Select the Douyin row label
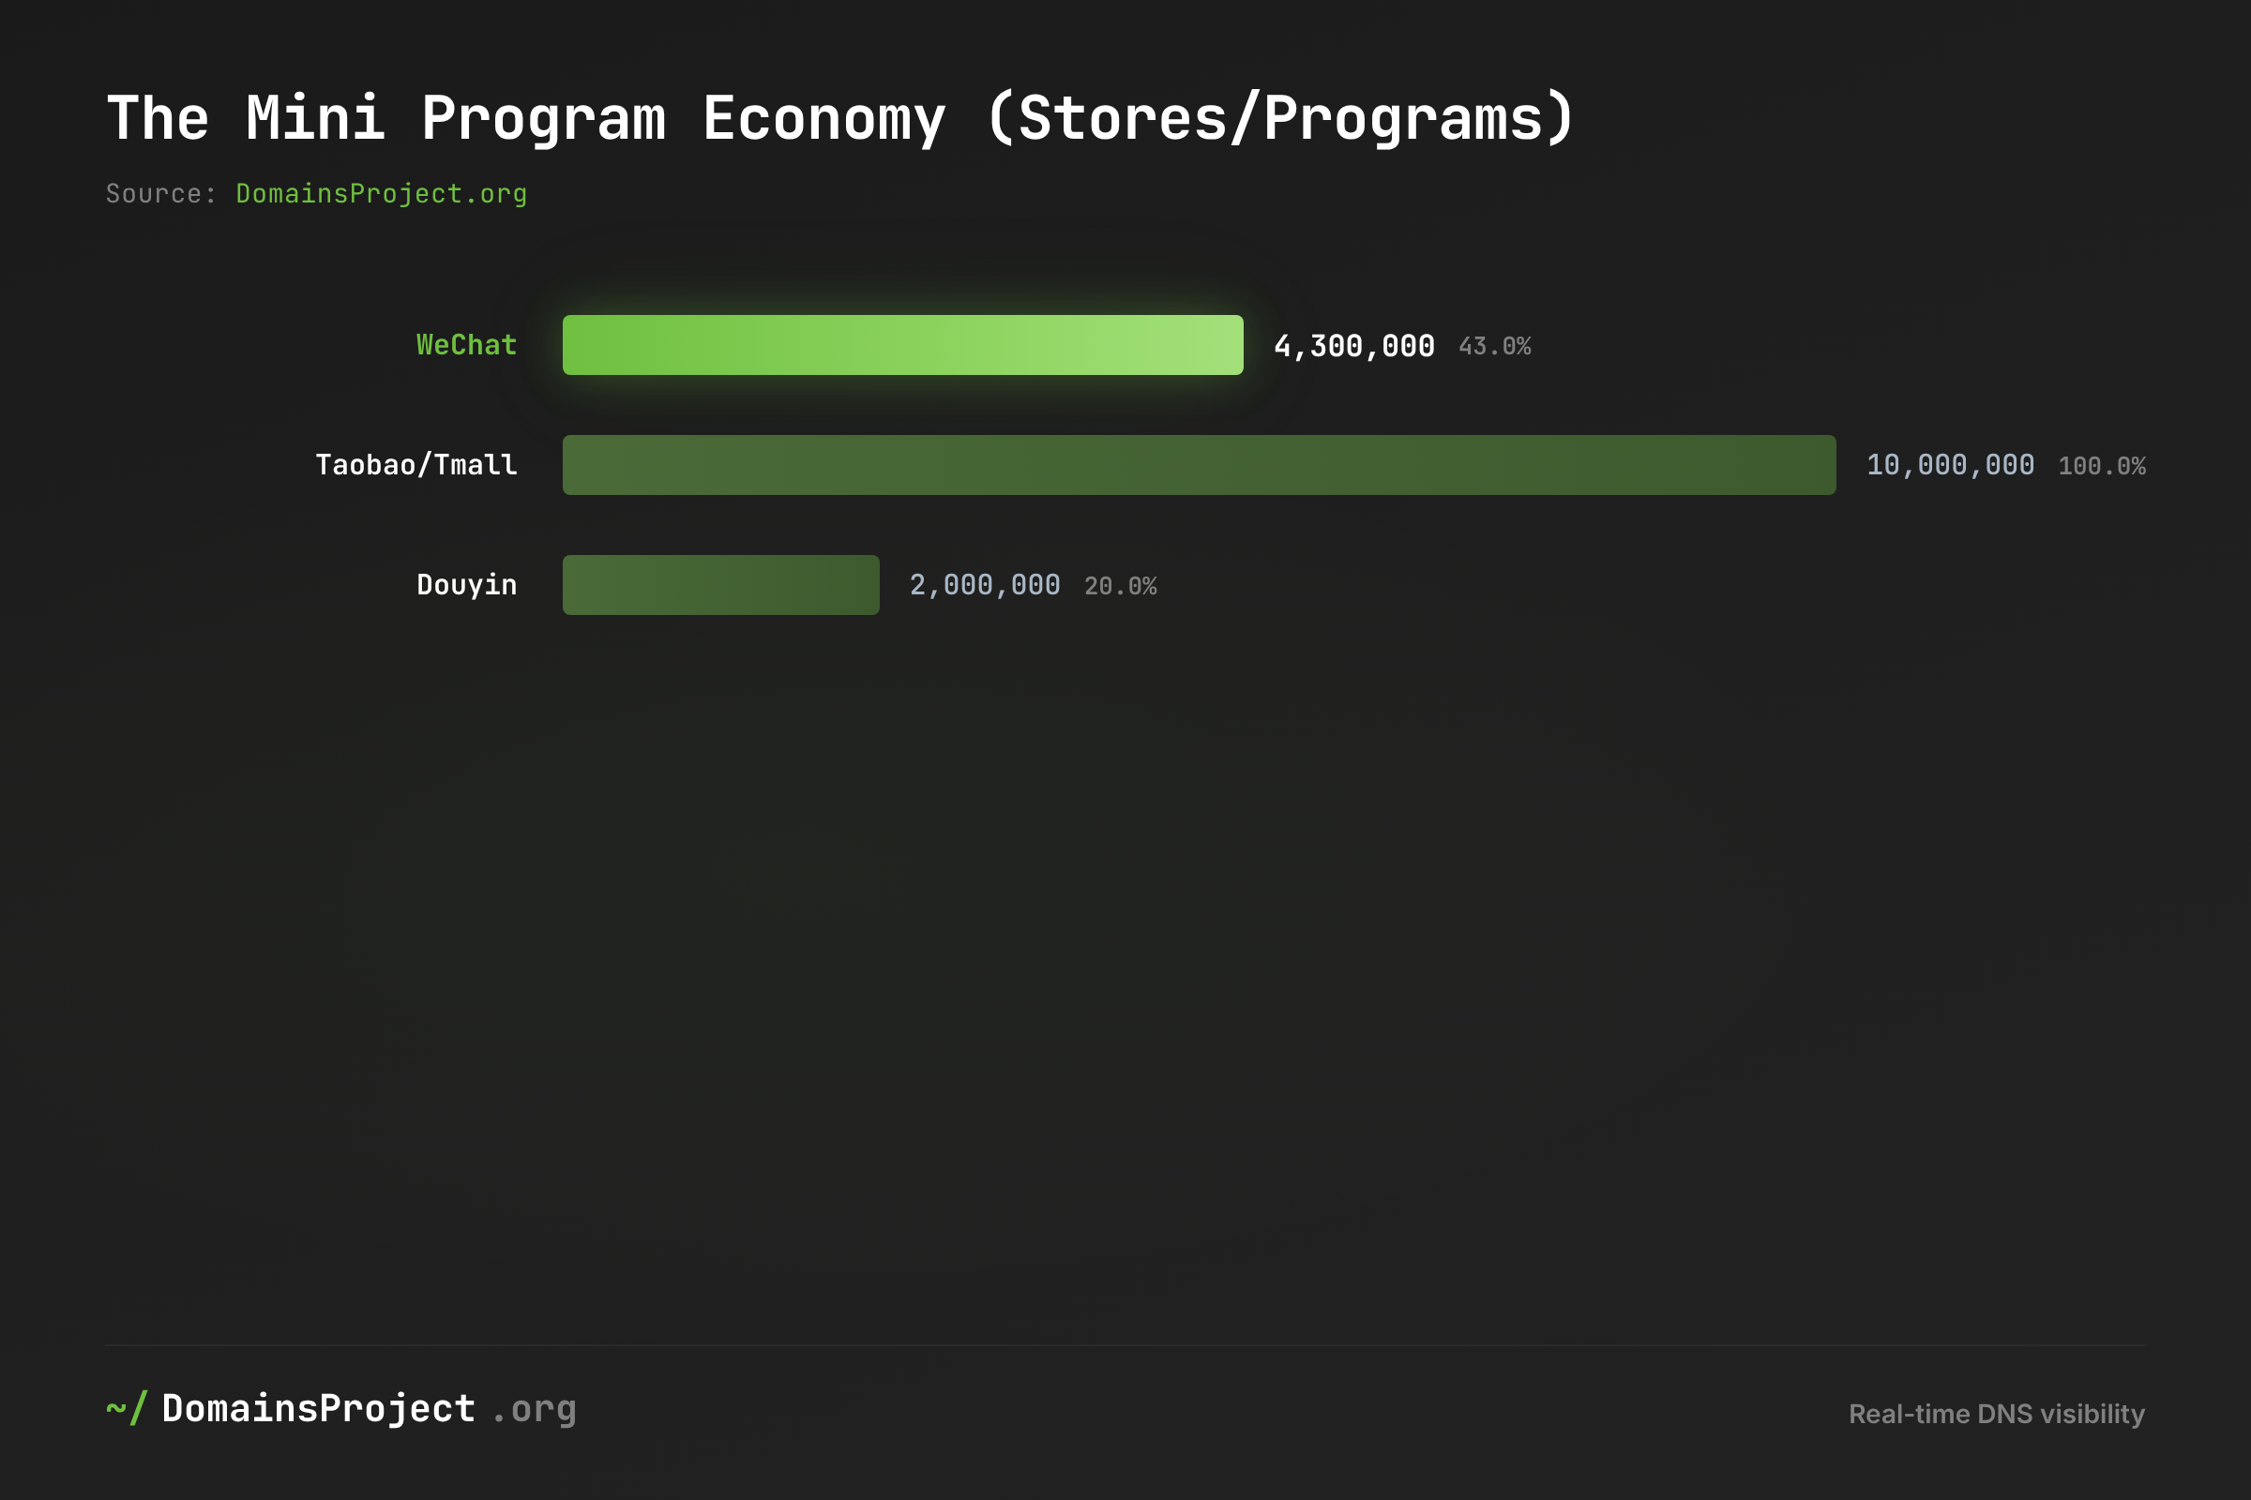 click(466, 584)
